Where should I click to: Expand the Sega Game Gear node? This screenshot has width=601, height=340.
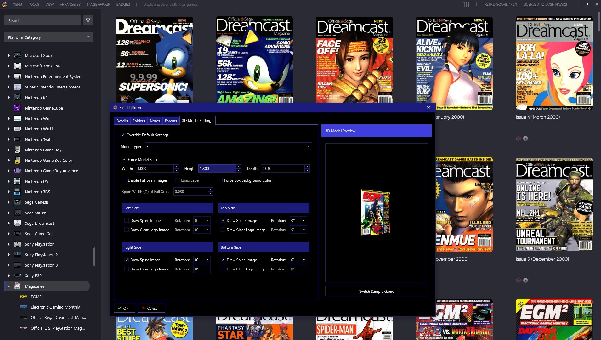pyautogui.click(x=9, y=234)
